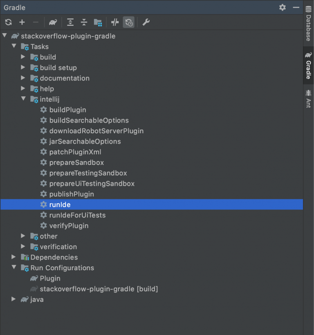Click folder icon beside documentation
Image resolution: width=314 pixels, height=335 pixels.
34,78
